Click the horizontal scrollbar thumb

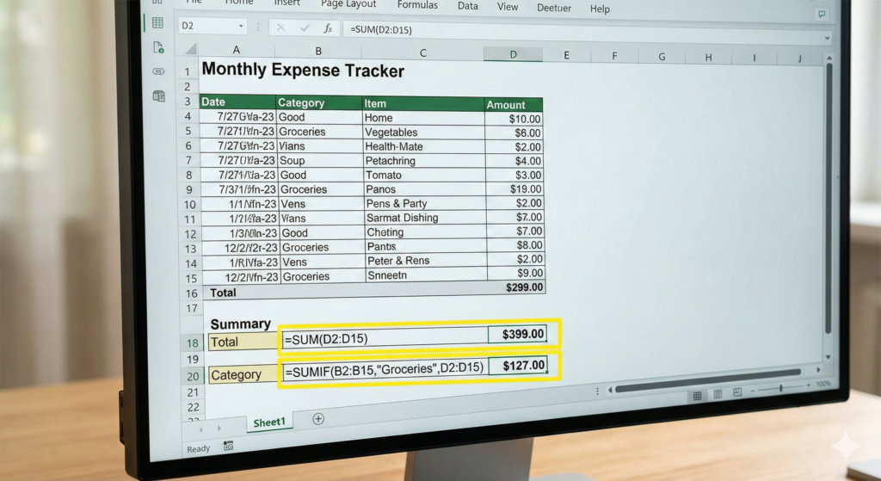point(707,380)
